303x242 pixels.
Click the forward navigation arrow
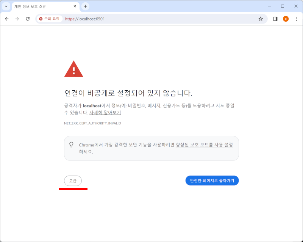pyautogui.click(x=17, y=19)
